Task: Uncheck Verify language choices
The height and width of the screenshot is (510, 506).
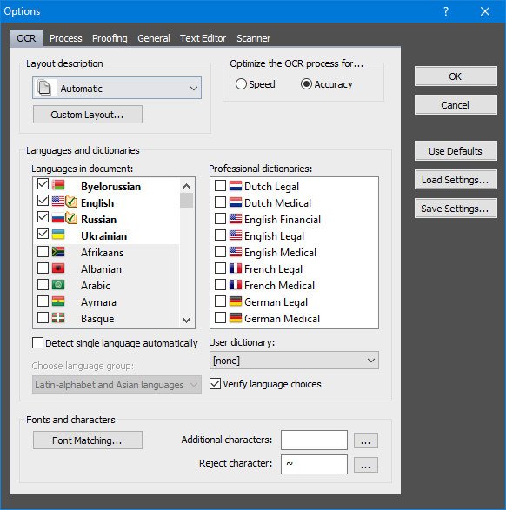Action: 215,384
